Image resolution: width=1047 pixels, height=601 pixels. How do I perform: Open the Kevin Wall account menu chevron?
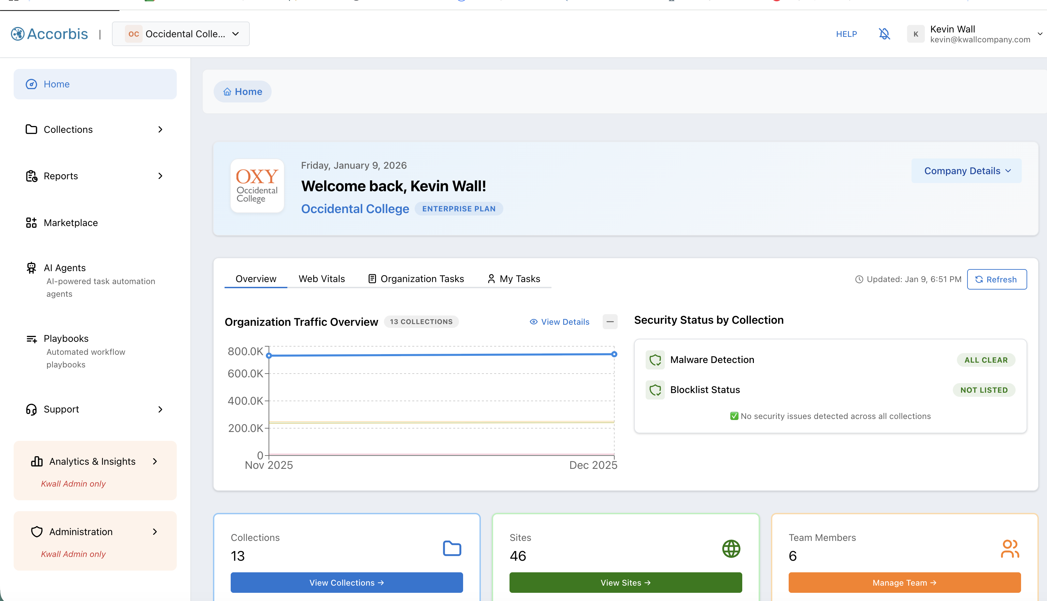[x=1039, y=34]
